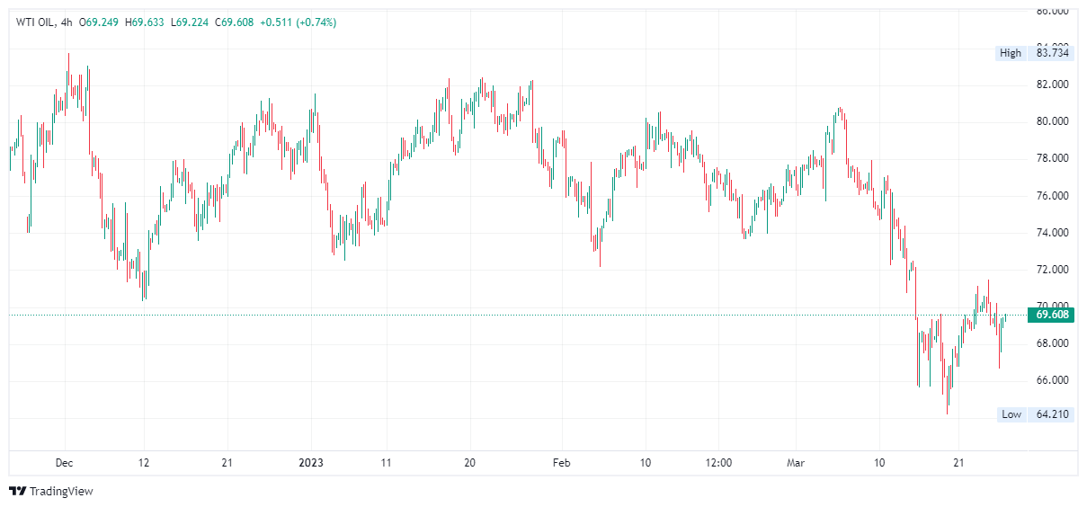Click the 12:00 time axis label
This screenshot has width=1087, height=507.
point(718,463)
